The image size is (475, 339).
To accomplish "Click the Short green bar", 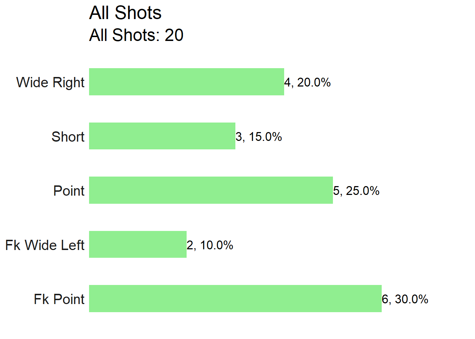I will point(162,136).
